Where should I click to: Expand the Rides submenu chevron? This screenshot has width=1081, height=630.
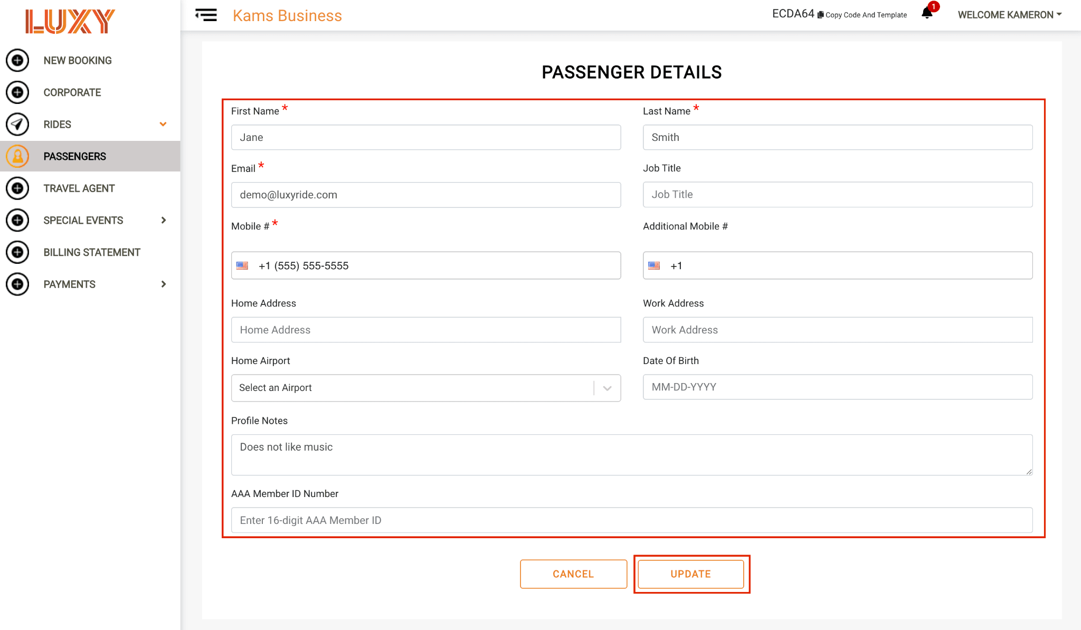[163, 125]
